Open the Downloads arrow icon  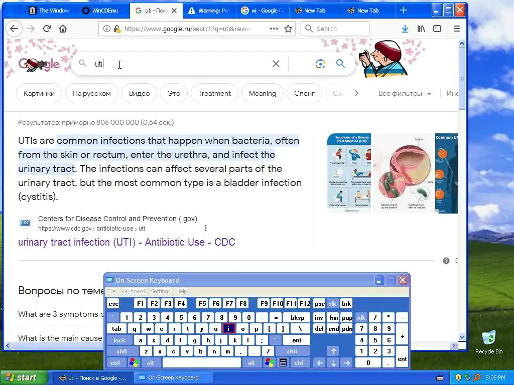405,29
